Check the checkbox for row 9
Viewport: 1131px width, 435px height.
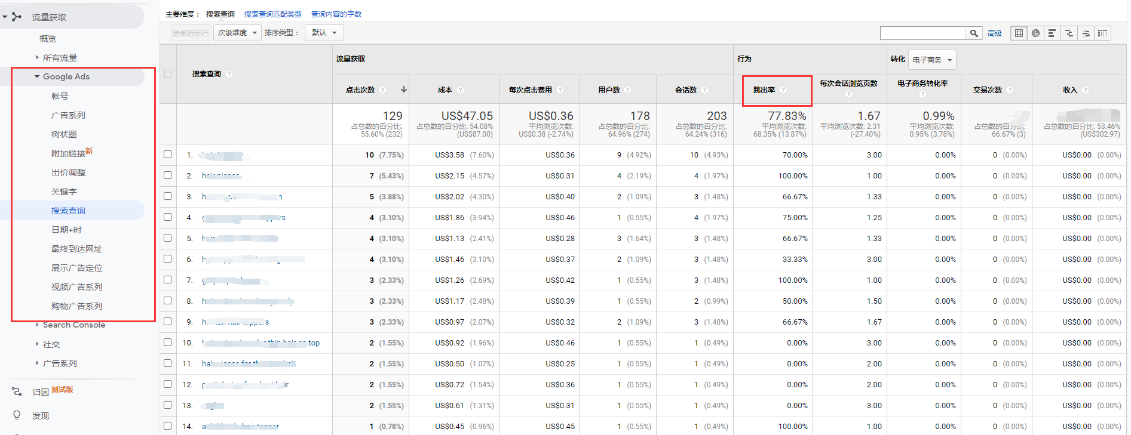pyautogui.click(x=168, y=322)
